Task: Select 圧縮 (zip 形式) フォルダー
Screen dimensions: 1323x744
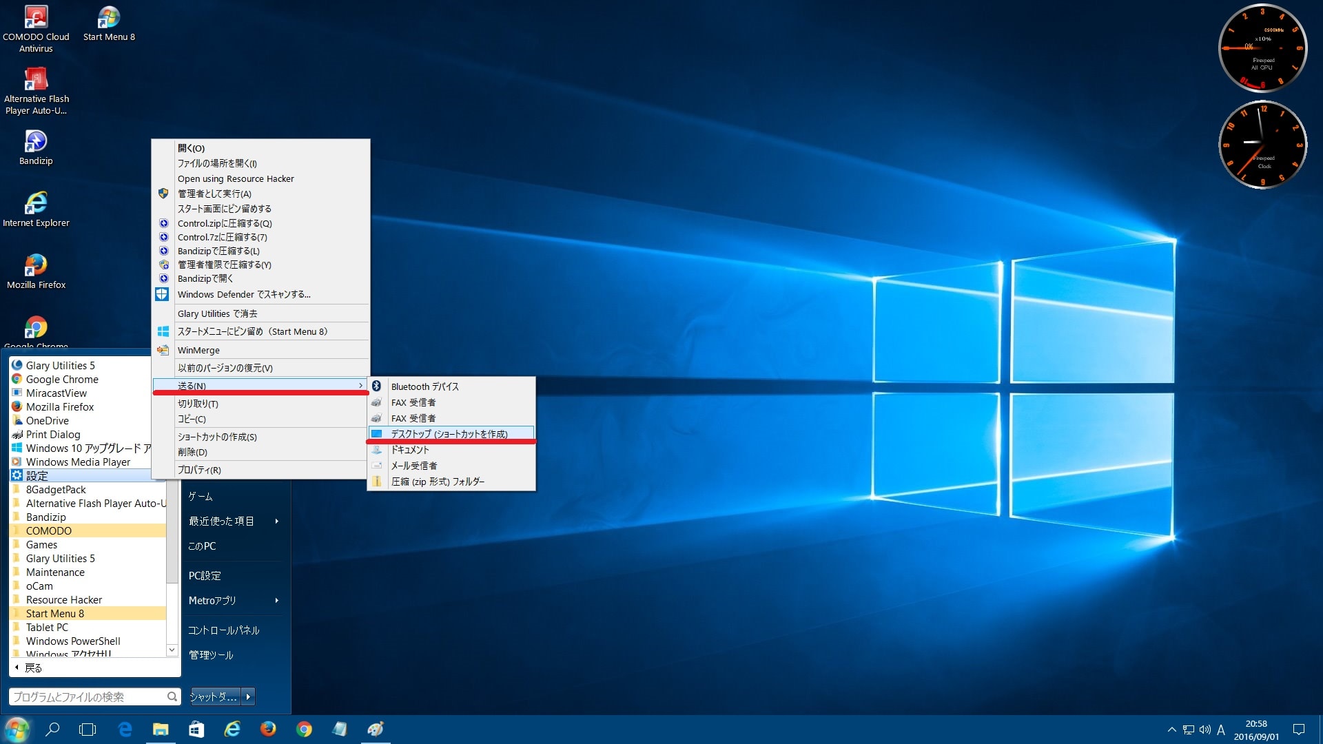Action: [451, 482]
